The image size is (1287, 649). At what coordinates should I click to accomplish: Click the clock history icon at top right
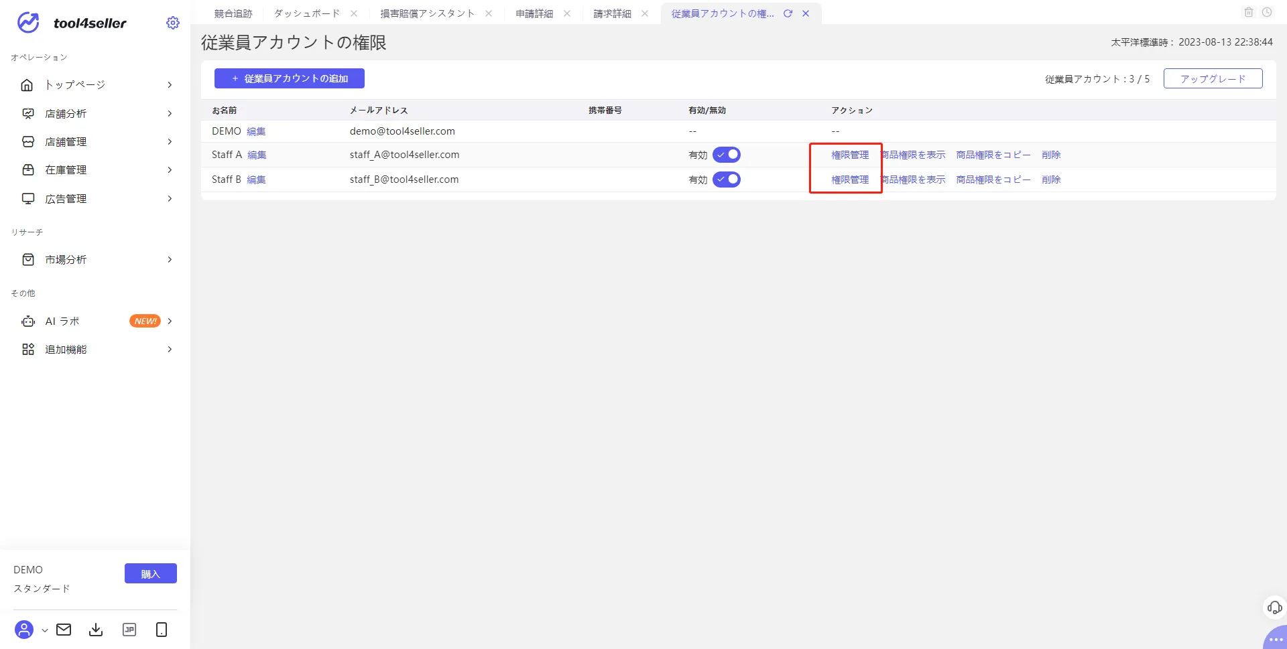pos(1267,12)
